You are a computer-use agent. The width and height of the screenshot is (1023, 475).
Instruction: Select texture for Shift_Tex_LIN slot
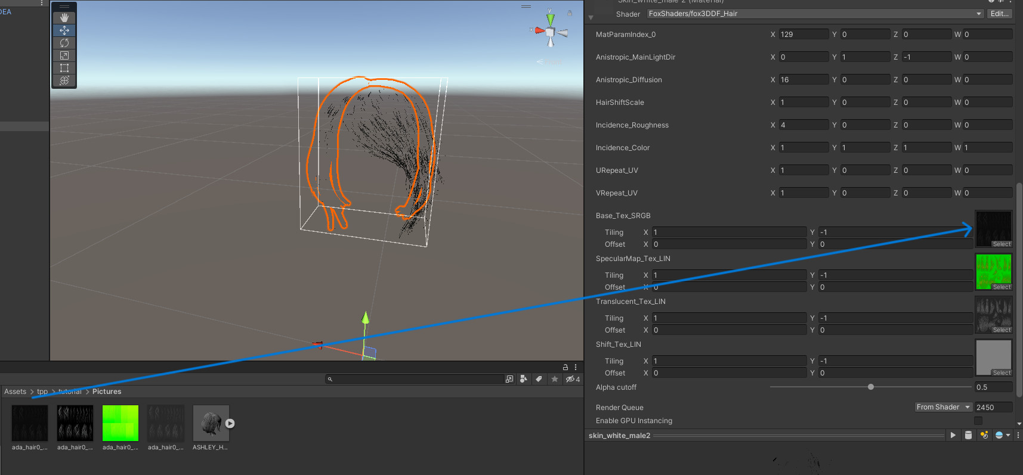(x=1002, y=373)
